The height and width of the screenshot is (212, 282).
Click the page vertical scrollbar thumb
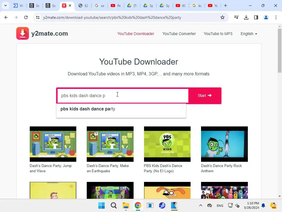click(x=280, y=51)
